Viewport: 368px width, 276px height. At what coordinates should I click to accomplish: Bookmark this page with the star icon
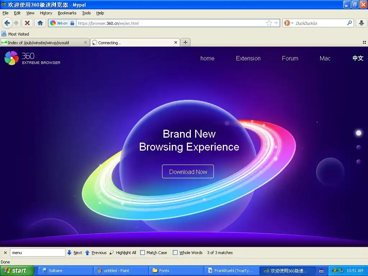(269, 23)
